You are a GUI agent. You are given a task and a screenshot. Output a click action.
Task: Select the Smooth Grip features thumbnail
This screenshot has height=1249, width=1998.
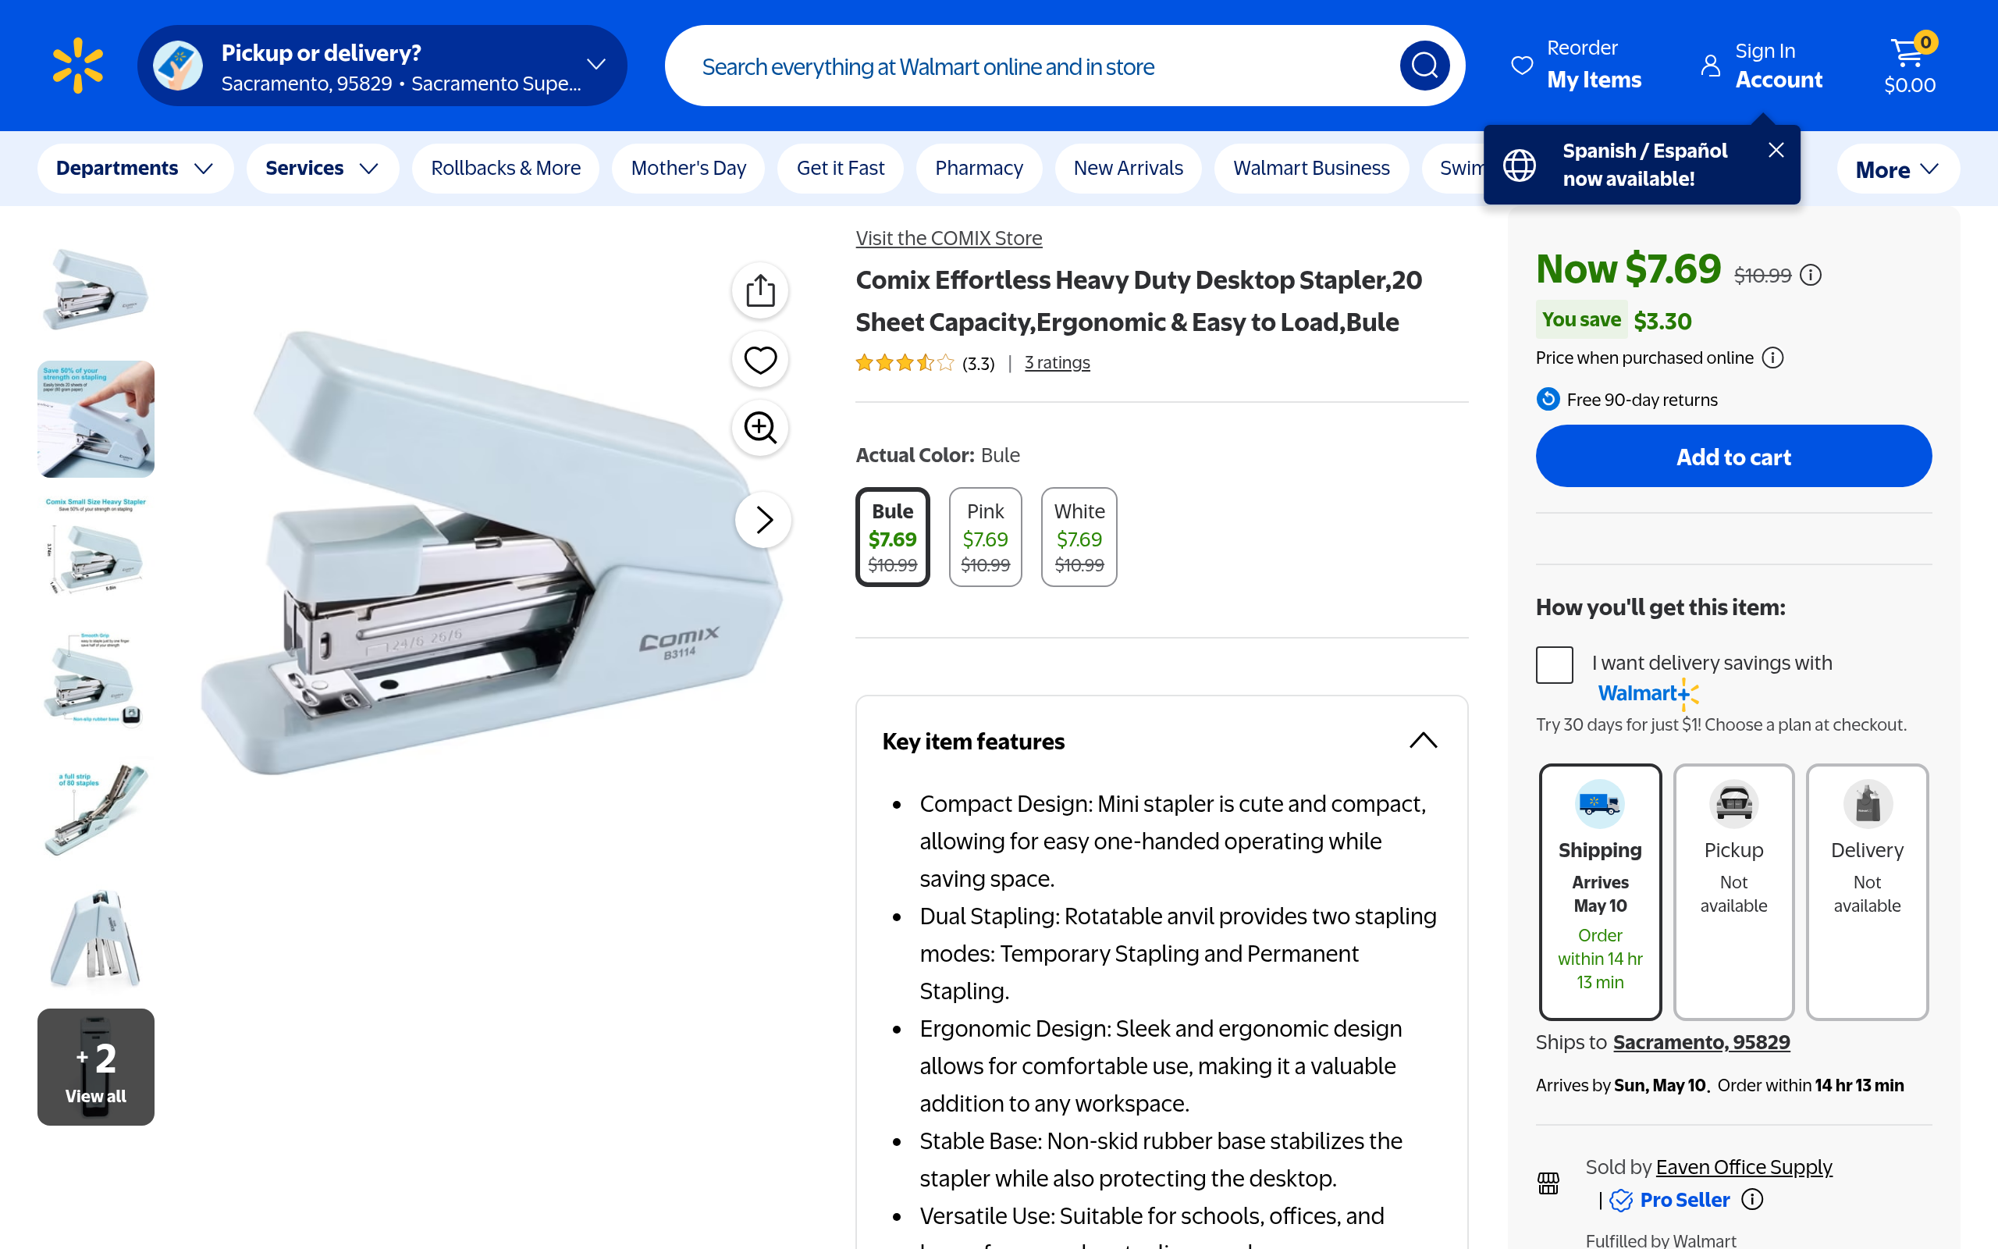pos(96,678)
